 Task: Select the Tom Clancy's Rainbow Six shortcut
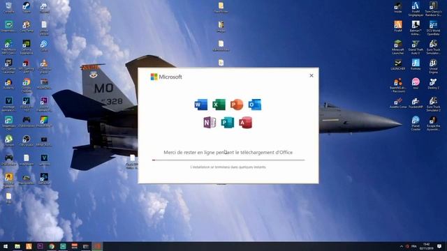[433, 9]
